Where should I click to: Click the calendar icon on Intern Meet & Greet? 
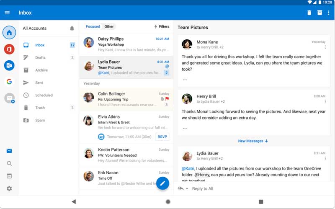(x=101, y=137)
